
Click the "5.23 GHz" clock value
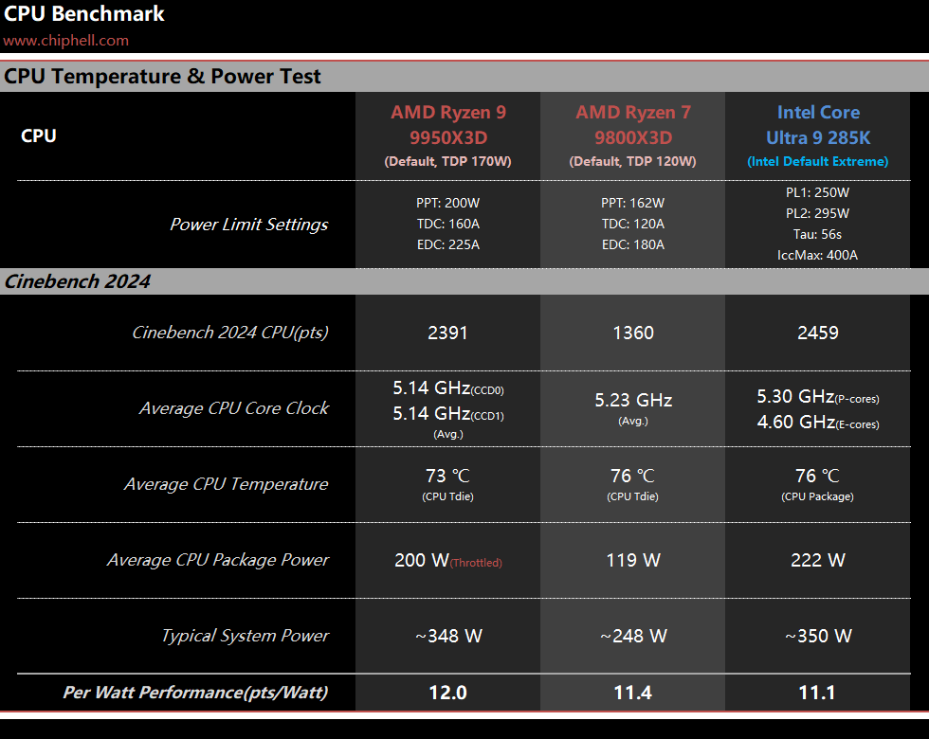coord(633,400)
